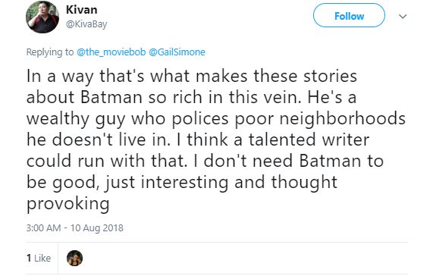
Task: Visit the @KivaBay handle link
Action: (86, 24)
